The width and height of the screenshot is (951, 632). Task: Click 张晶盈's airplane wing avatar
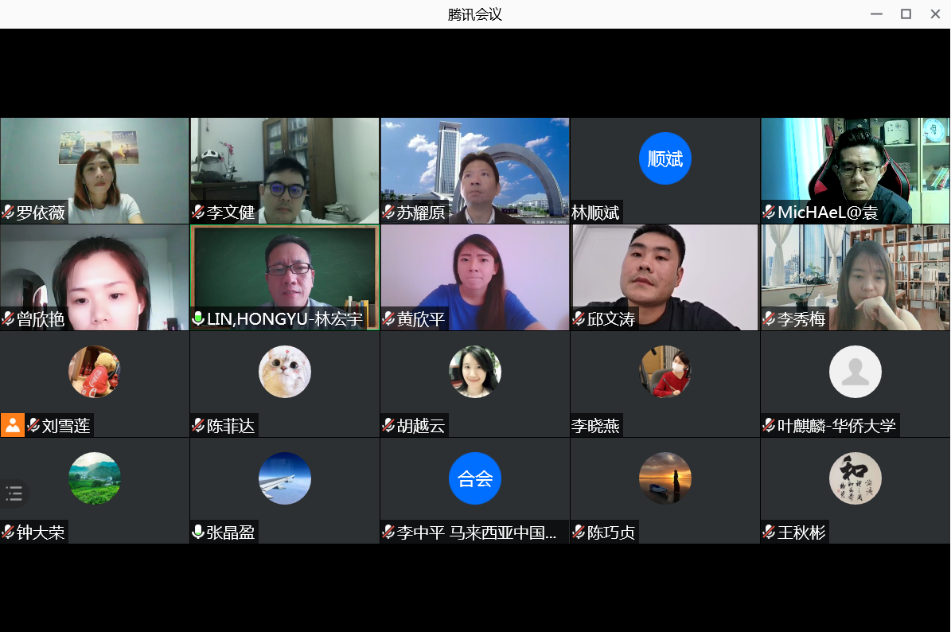[x=284, y=478]
